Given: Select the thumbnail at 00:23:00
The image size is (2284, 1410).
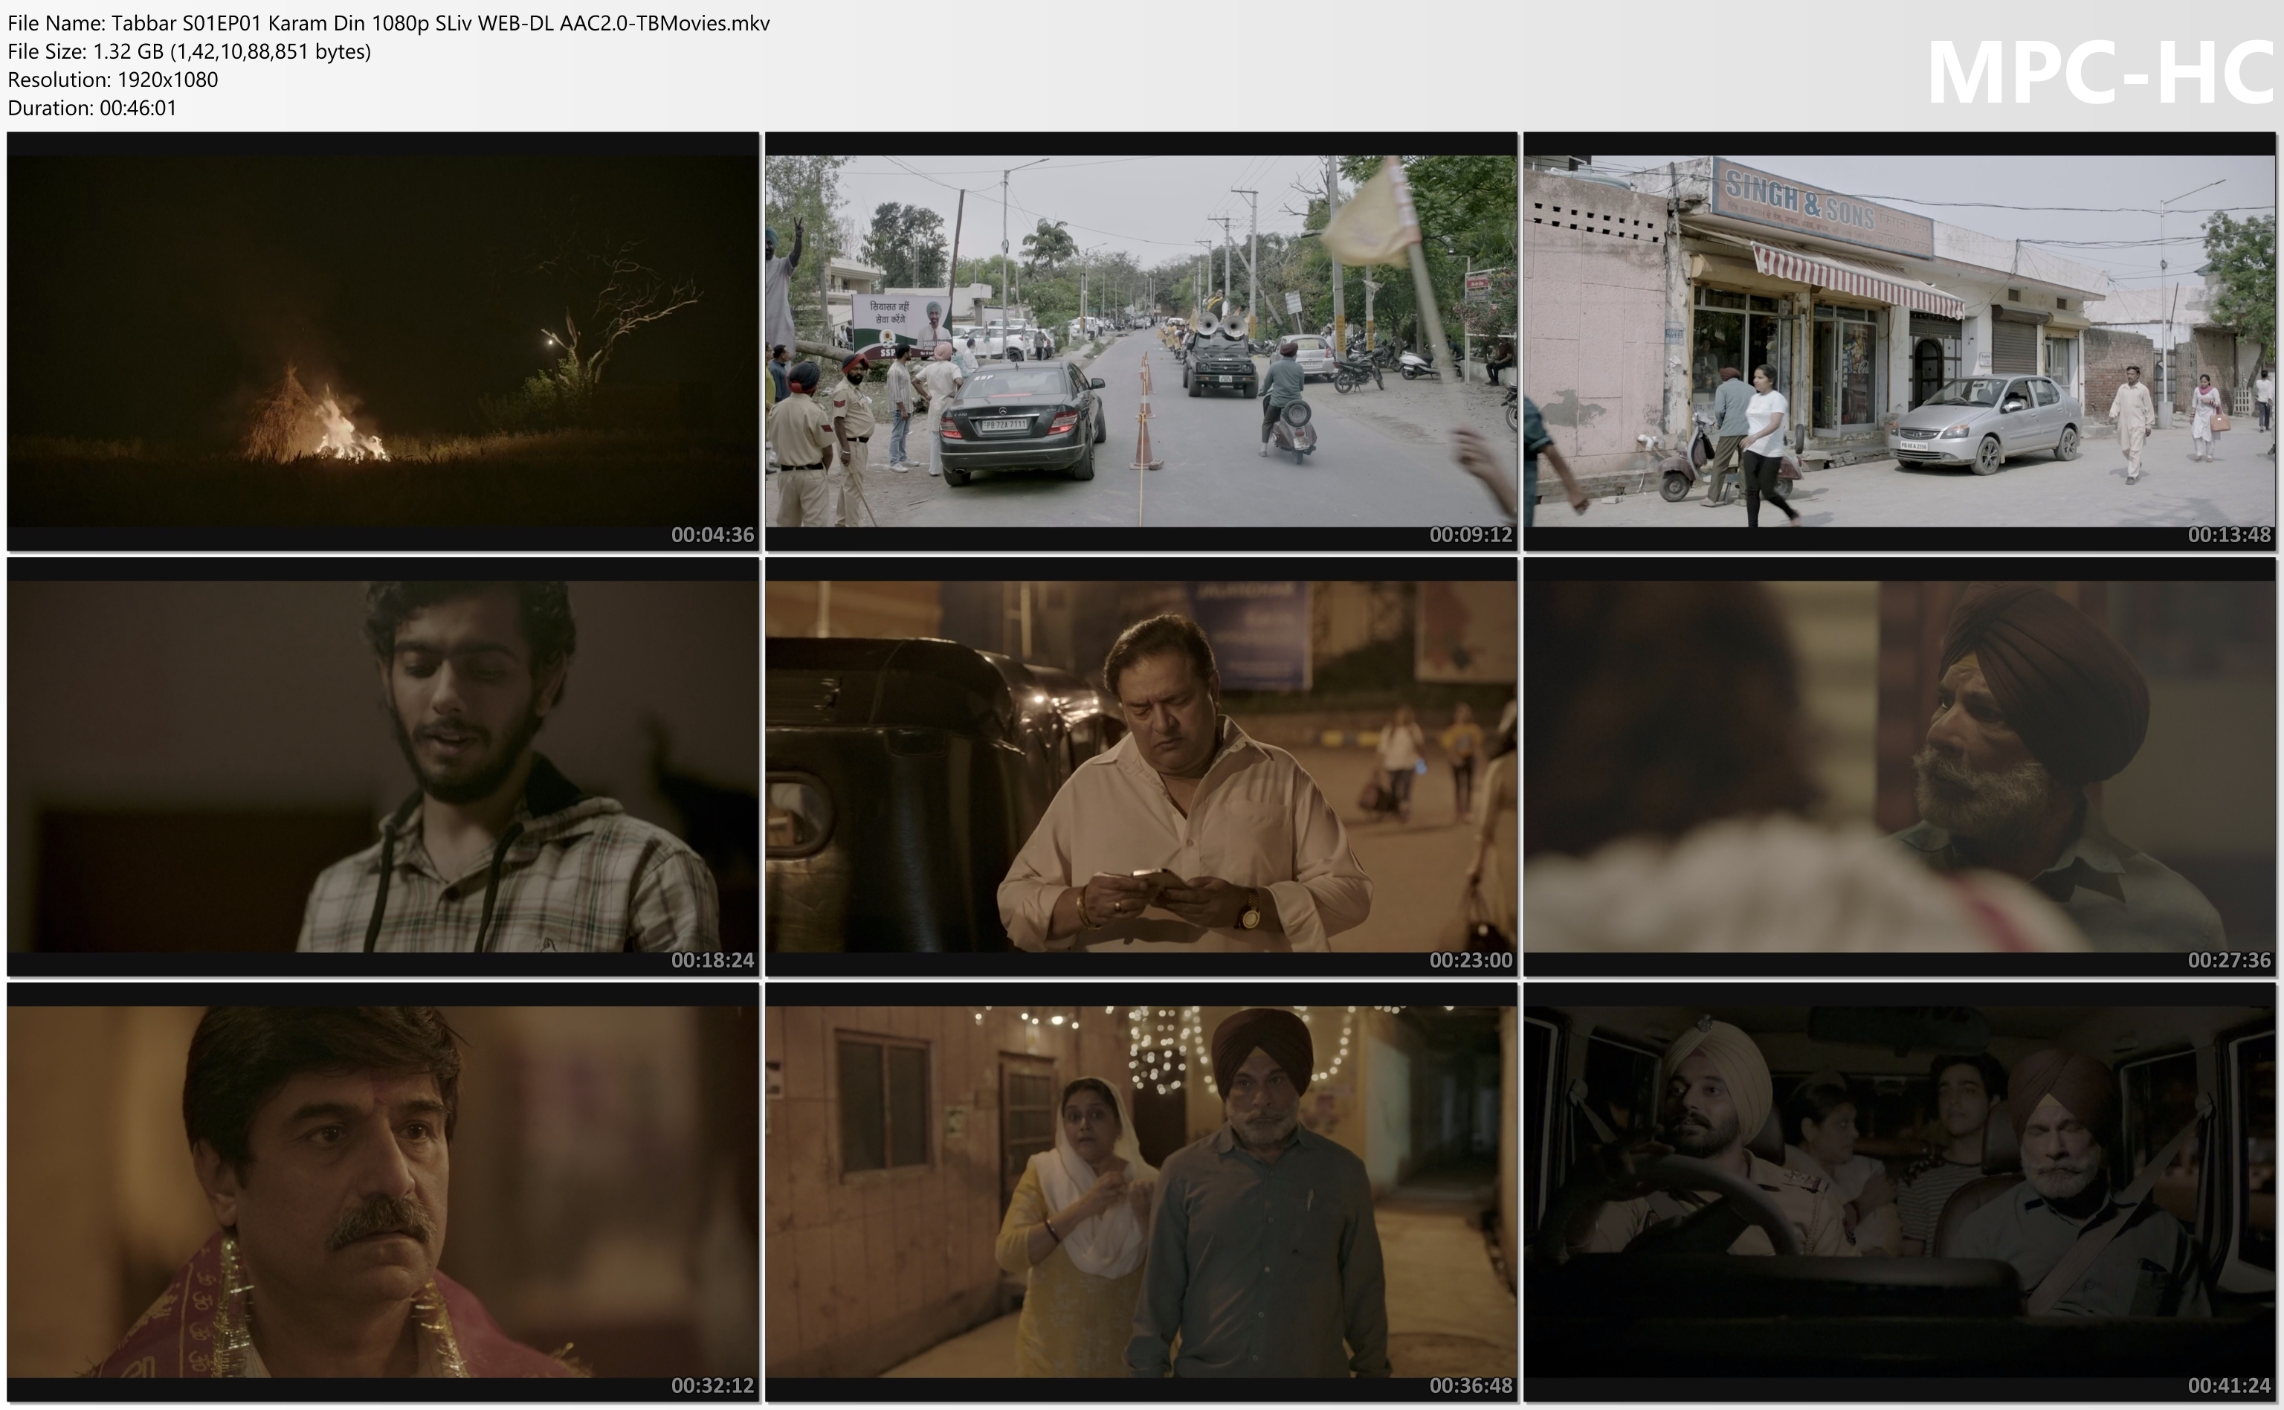Looking at the screenshot, I should 1141,767.
